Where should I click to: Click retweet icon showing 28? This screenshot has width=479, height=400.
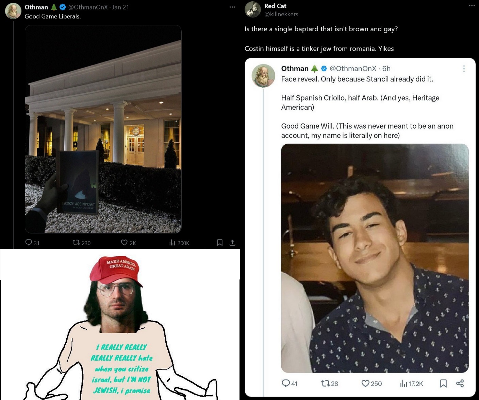pos(325,383)
